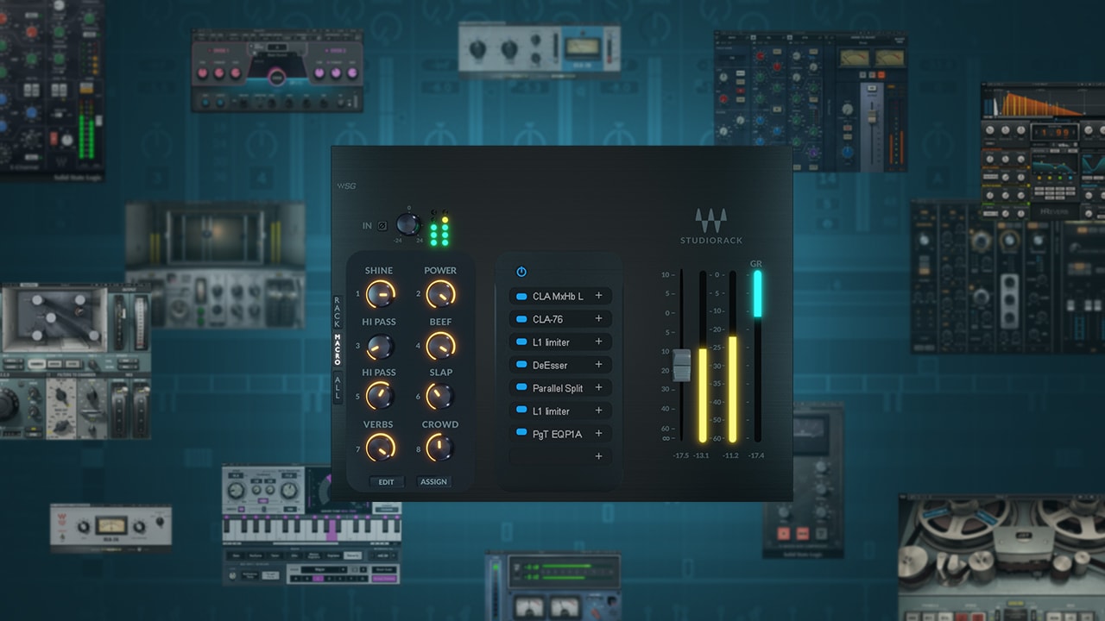
Task: Select the background tape reel machine plugin
Action: tap(1001, 557)
